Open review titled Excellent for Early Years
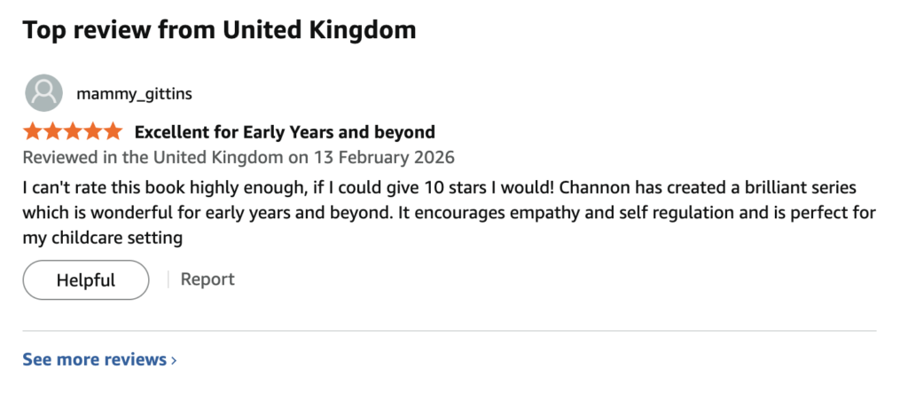Viewport: 908px width, 393px height. [285, 132]
